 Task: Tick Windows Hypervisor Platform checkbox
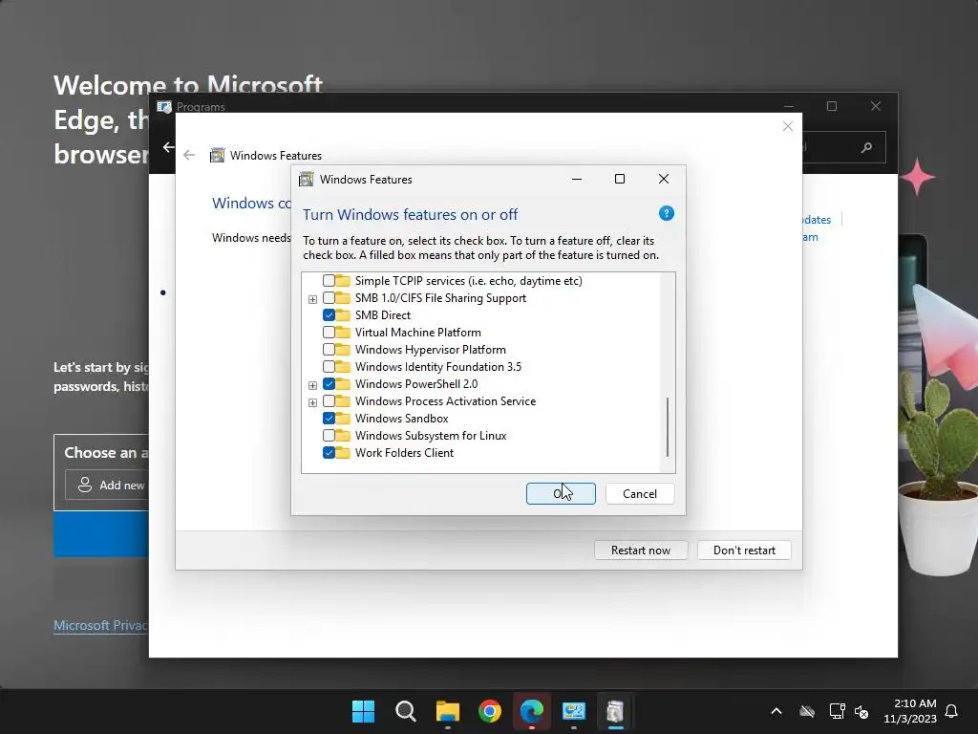[x=329, y=350]
